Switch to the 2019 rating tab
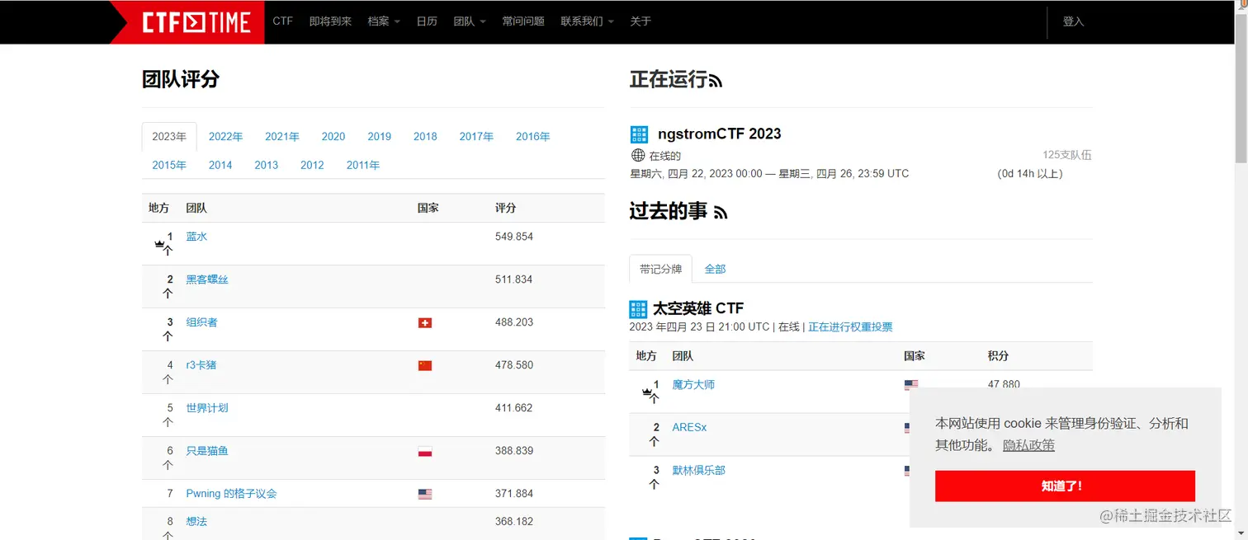The image size is (1248, 540). pos(380,137)
